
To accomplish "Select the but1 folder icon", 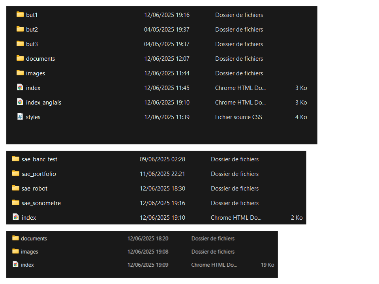I will [20, 15].
